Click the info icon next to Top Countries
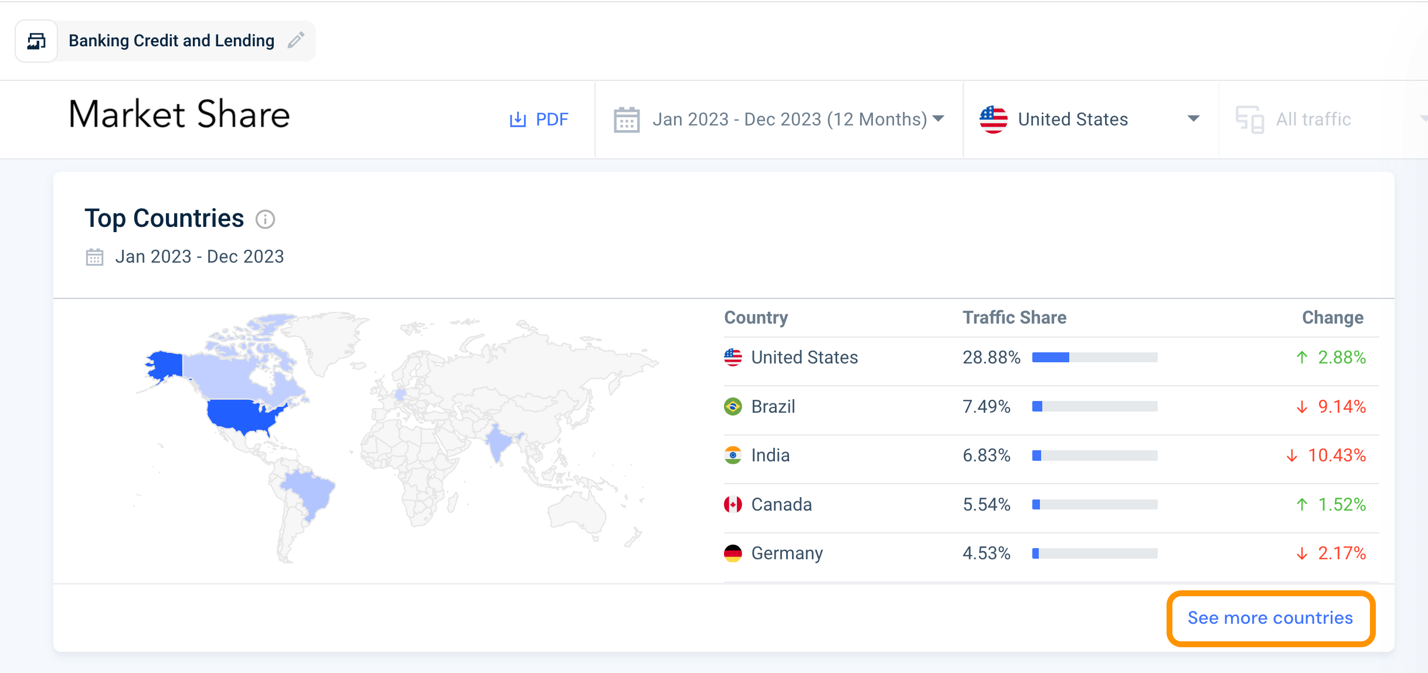 click(x=266, y=220)
